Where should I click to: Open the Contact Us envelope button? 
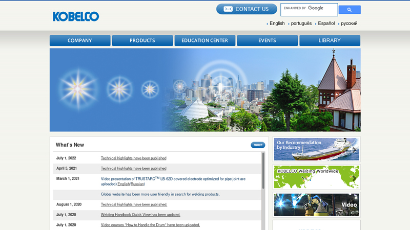pos(247,9)
